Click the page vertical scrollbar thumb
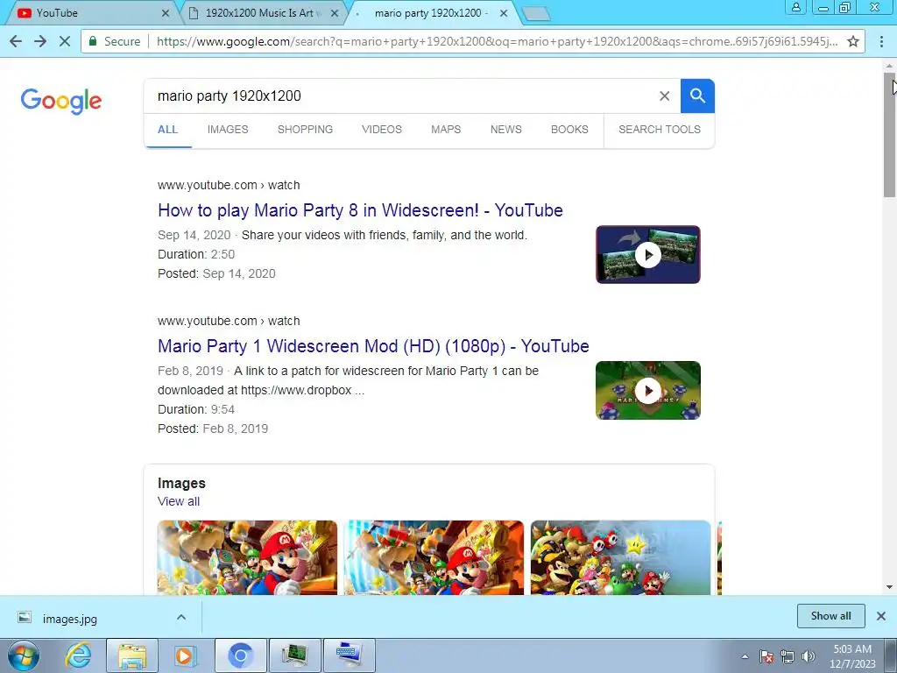The image size is (897, 673). coord(890,135)
